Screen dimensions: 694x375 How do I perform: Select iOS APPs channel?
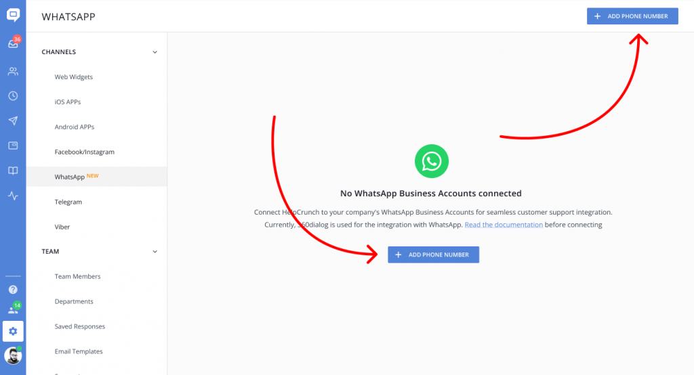[68, 102]
